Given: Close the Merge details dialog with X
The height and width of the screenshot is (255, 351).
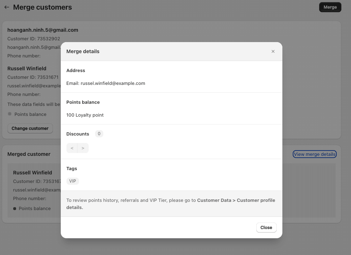Looking at the screenshot, I should pyautogui.click(x=273, y=51).
